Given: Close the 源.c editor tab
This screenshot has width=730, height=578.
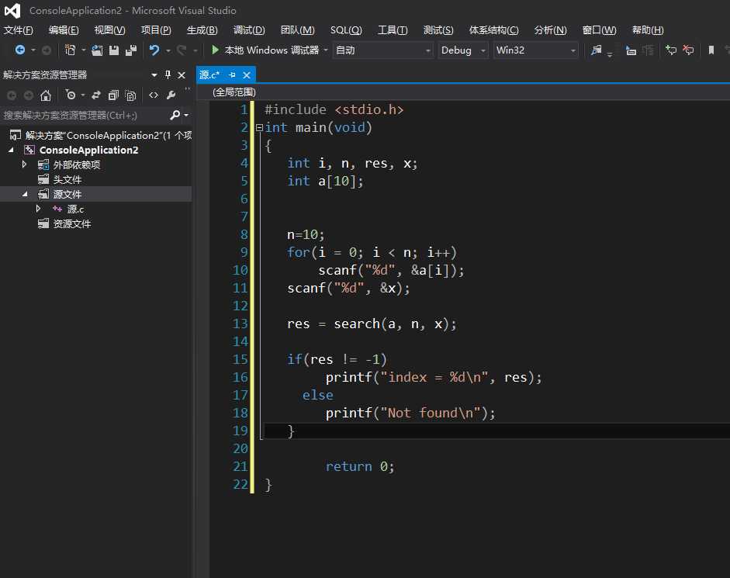Looking at the screenshot, I should click(x=247, y=75).
